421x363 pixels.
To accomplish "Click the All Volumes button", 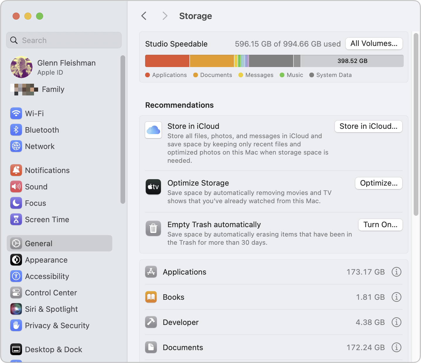I will (374, 43).
